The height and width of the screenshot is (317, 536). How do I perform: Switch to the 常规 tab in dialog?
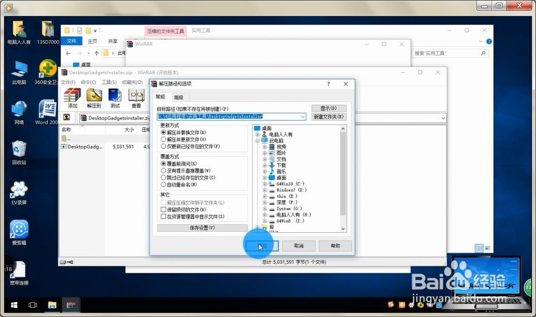coord(160,97)
